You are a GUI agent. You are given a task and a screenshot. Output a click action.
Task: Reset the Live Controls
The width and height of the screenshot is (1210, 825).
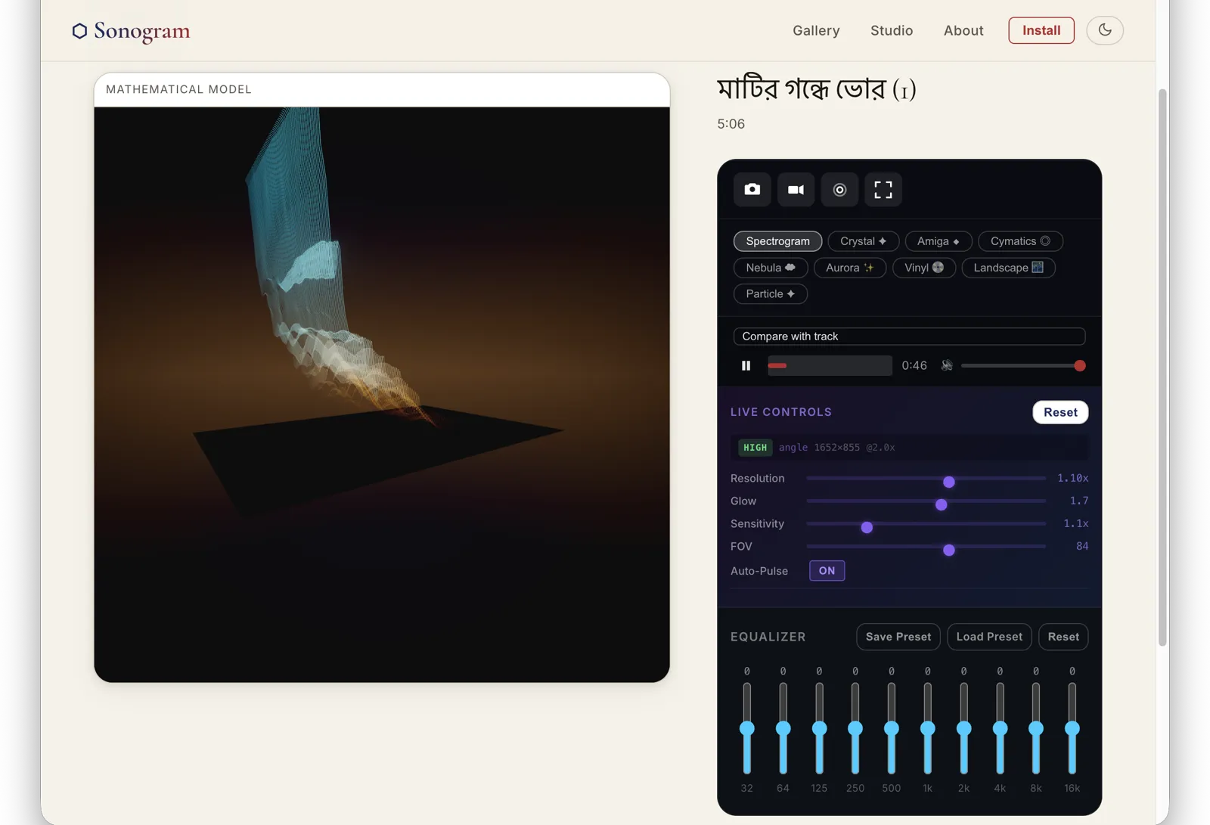point(1060,412)
